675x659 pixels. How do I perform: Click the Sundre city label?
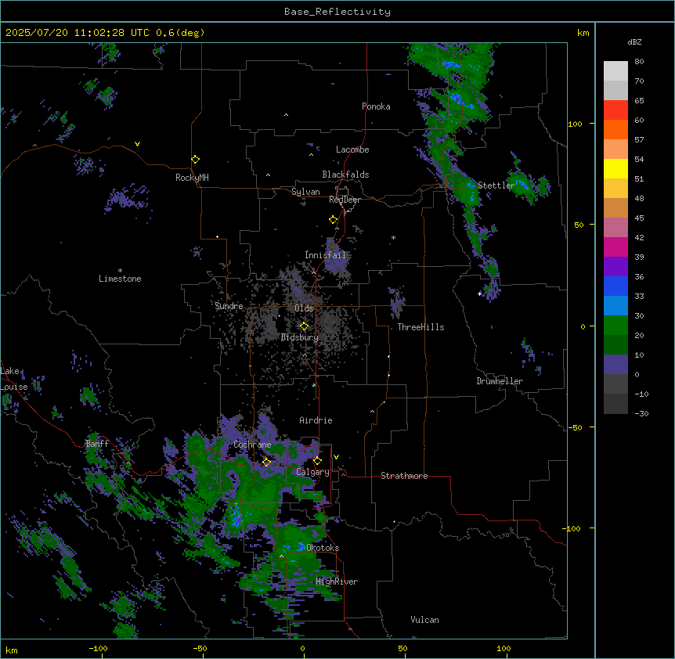pos(229,306)
